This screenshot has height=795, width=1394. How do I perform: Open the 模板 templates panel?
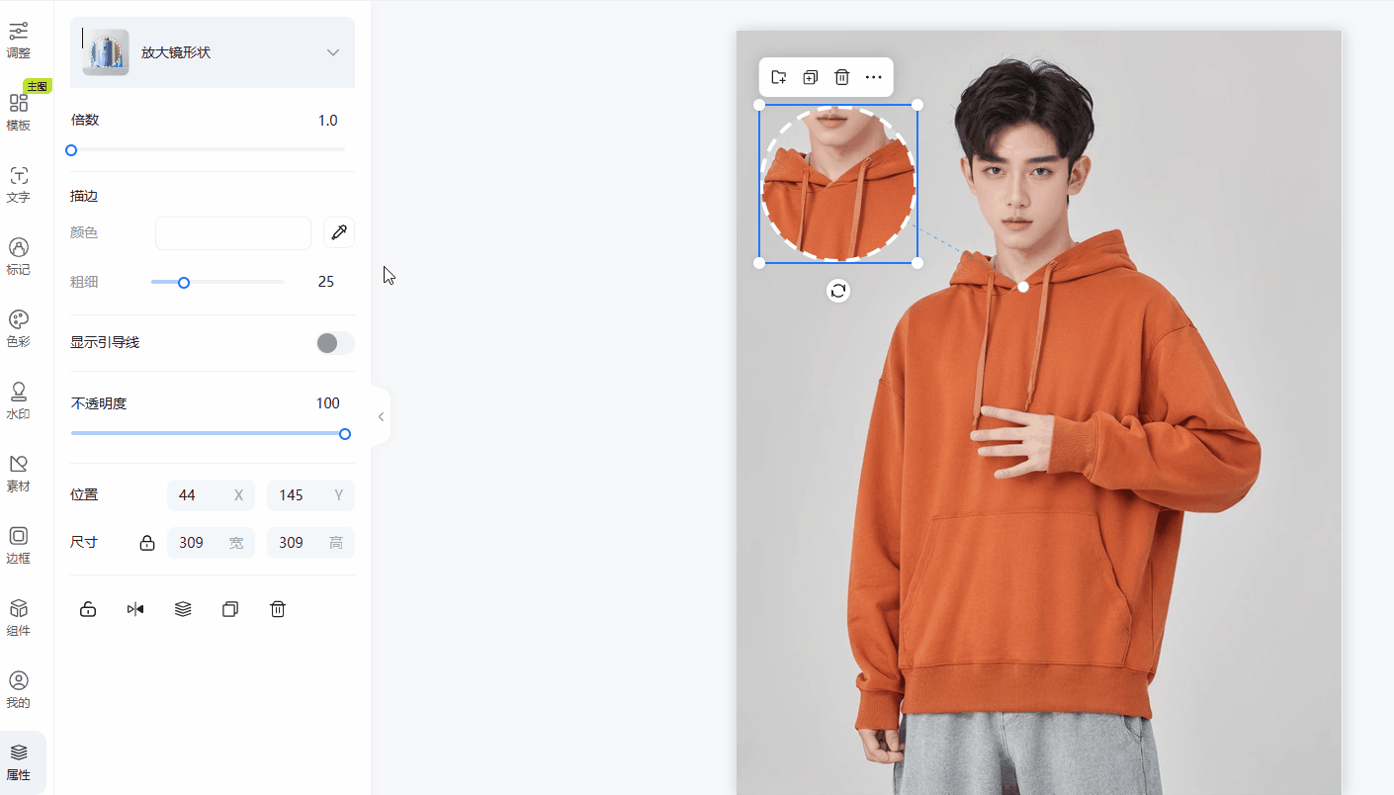pos(19,113)
